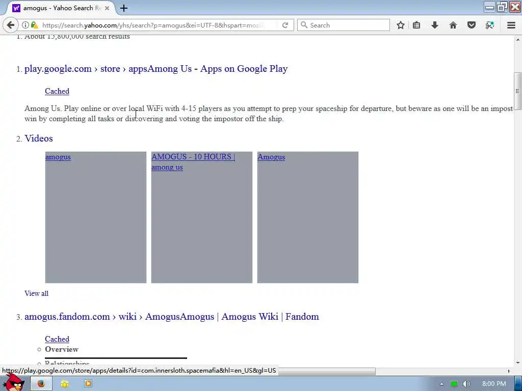Open Cached link under Google Play result
This screenshot has width=522, height=391.
coord(57,91)
